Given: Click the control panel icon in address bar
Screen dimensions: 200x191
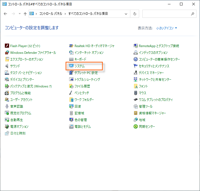Looking at the screenshot, I should tap(32, 13).
